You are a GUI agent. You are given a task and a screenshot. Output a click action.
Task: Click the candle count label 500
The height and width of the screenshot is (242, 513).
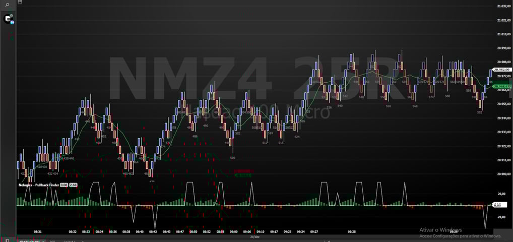point(233,158)
